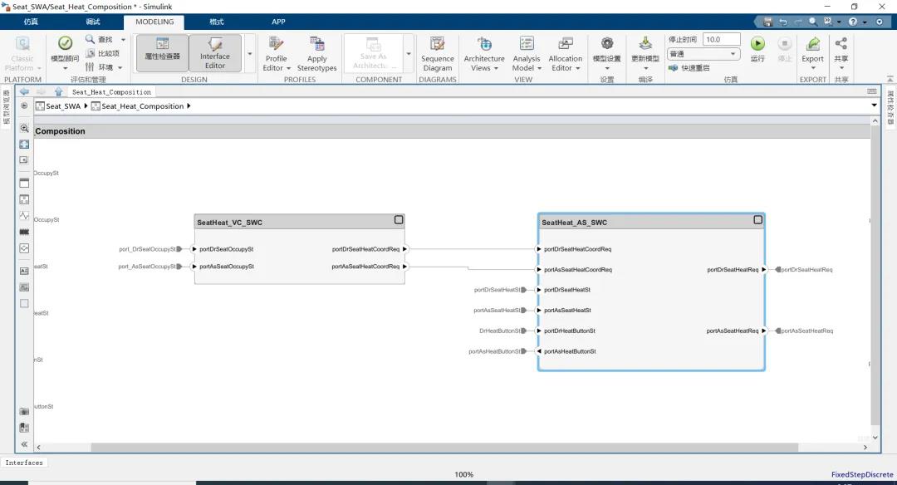Switch to the 仿真 (Simulation) tab
Screen dimensions: 897x485
(x=31, y=22)
